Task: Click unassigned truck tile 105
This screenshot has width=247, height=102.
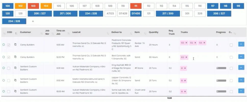Action: pyautogui.click(x=59, y=6)
